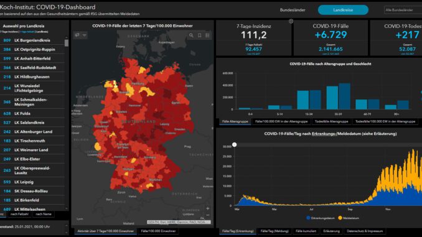Open the Fälle kumuliert tab
Screen dimensions: 422x237
pos(306,231)
